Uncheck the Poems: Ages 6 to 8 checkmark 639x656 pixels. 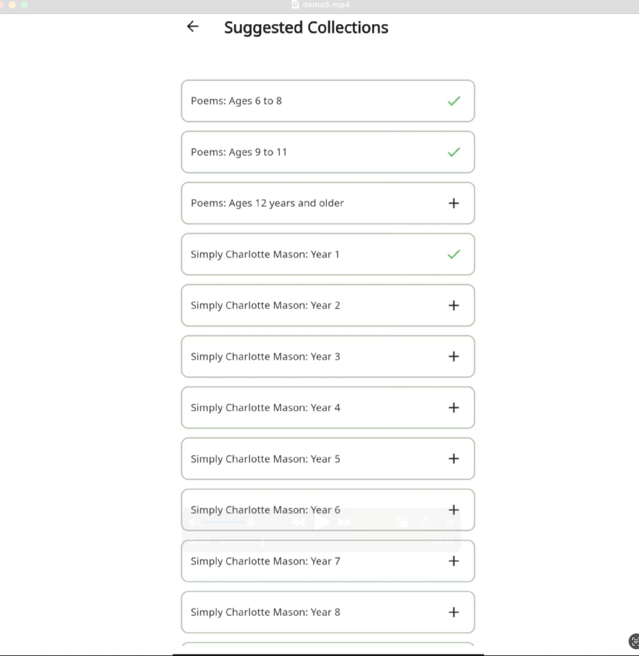[453, 101]
